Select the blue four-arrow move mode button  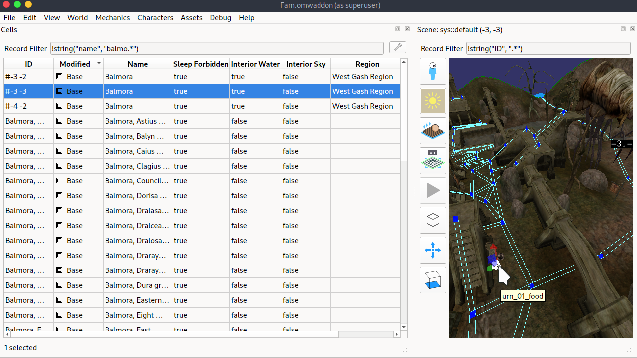(x=433, y=250)
